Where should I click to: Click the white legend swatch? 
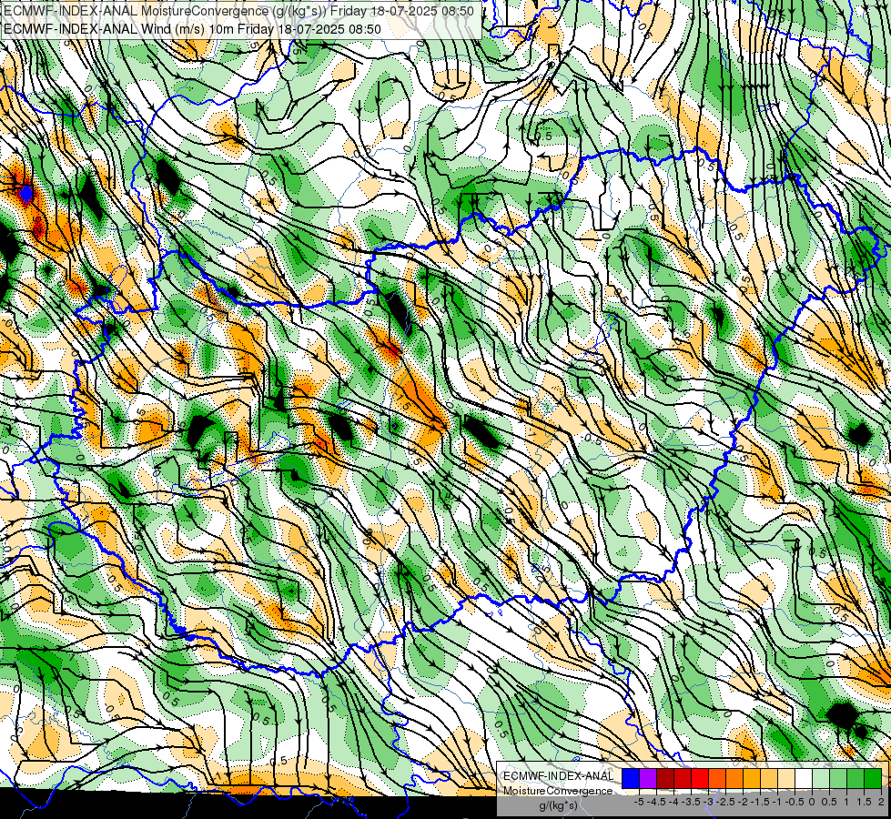click(804, 778)
